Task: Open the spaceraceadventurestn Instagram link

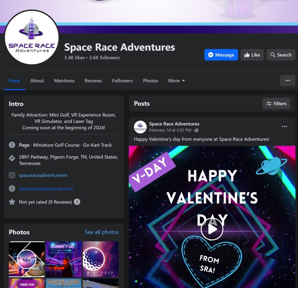Action: pos(43,175)
